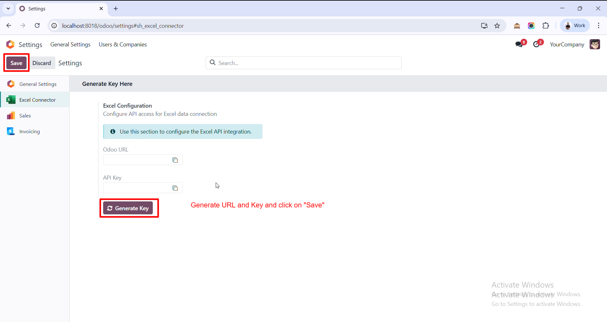Select the Settings browser tab
The image size is (607, 322).
point(62,9)
